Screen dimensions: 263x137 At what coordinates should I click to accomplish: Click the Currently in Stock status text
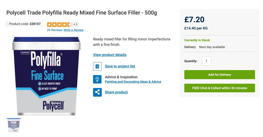[197, 40]
